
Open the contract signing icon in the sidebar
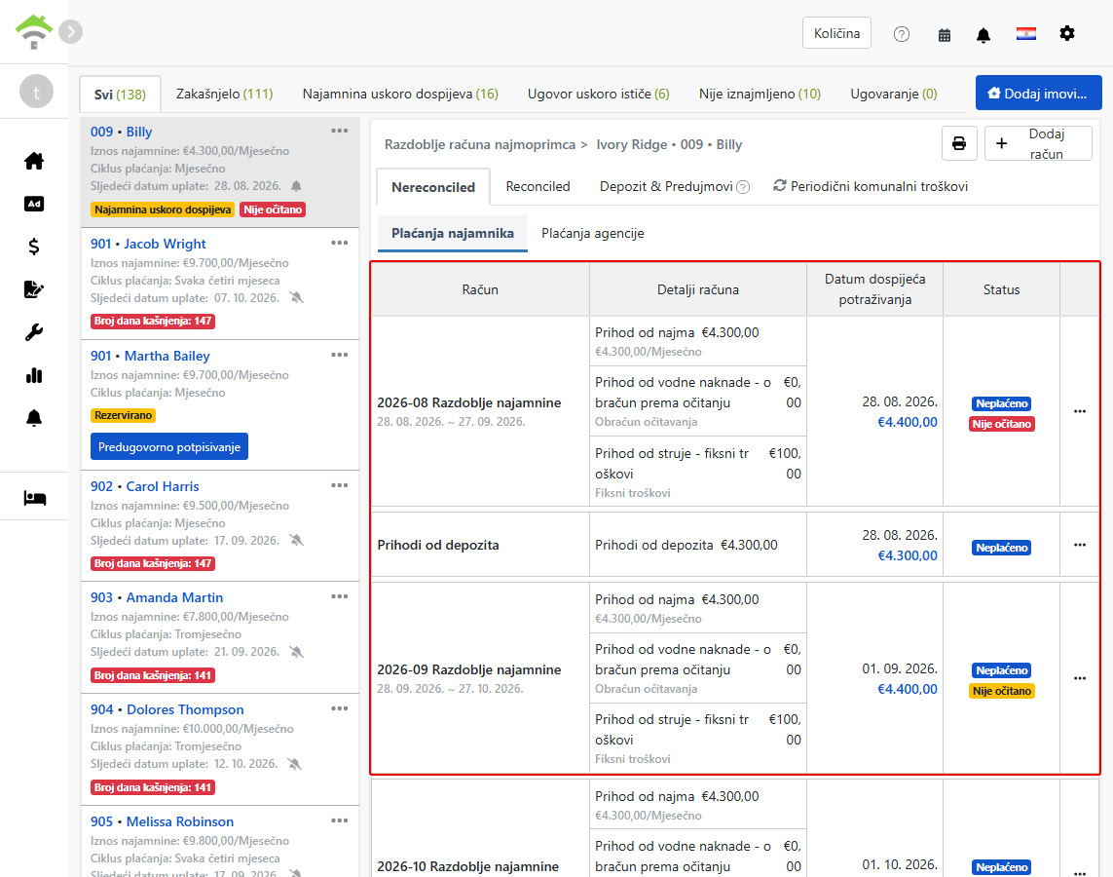click(x=34, y=289)
